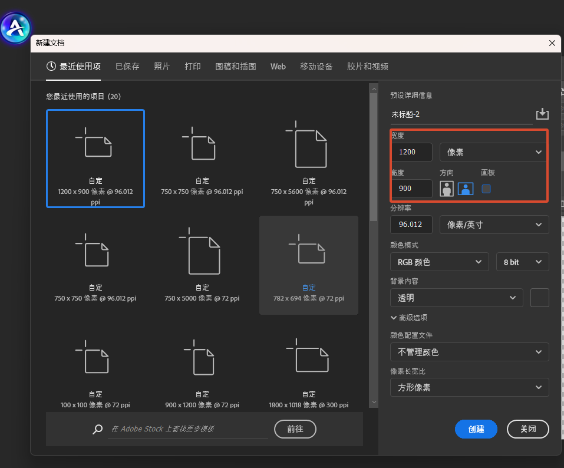
Task: Open the RGB 颜色 color mode dropdown
Action: [440, 262]
